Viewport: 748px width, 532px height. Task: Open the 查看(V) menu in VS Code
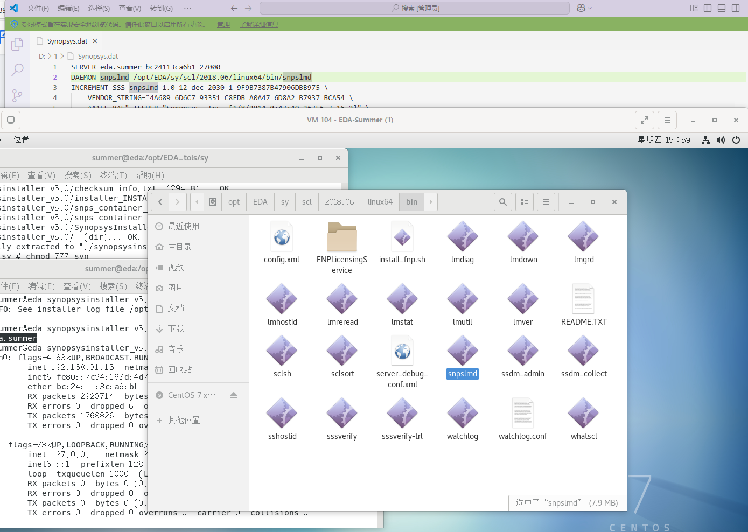tap(130, 8)
